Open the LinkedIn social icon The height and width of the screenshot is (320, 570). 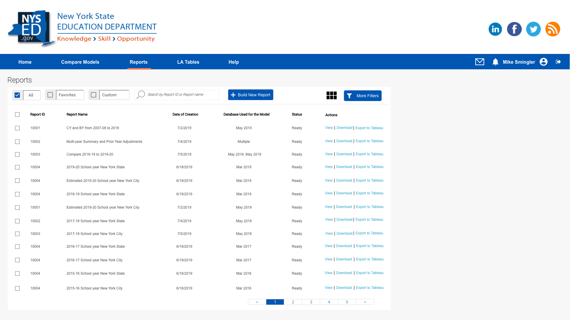click(495, 29)
